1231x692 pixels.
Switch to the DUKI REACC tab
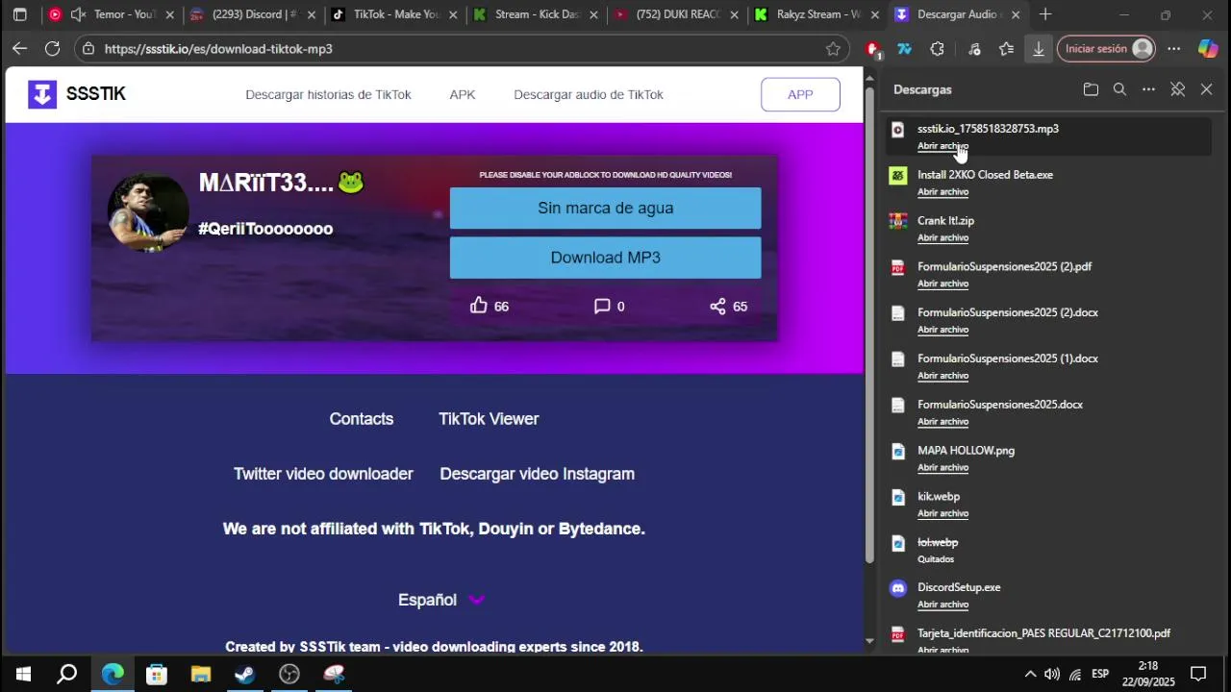[676, 14]
